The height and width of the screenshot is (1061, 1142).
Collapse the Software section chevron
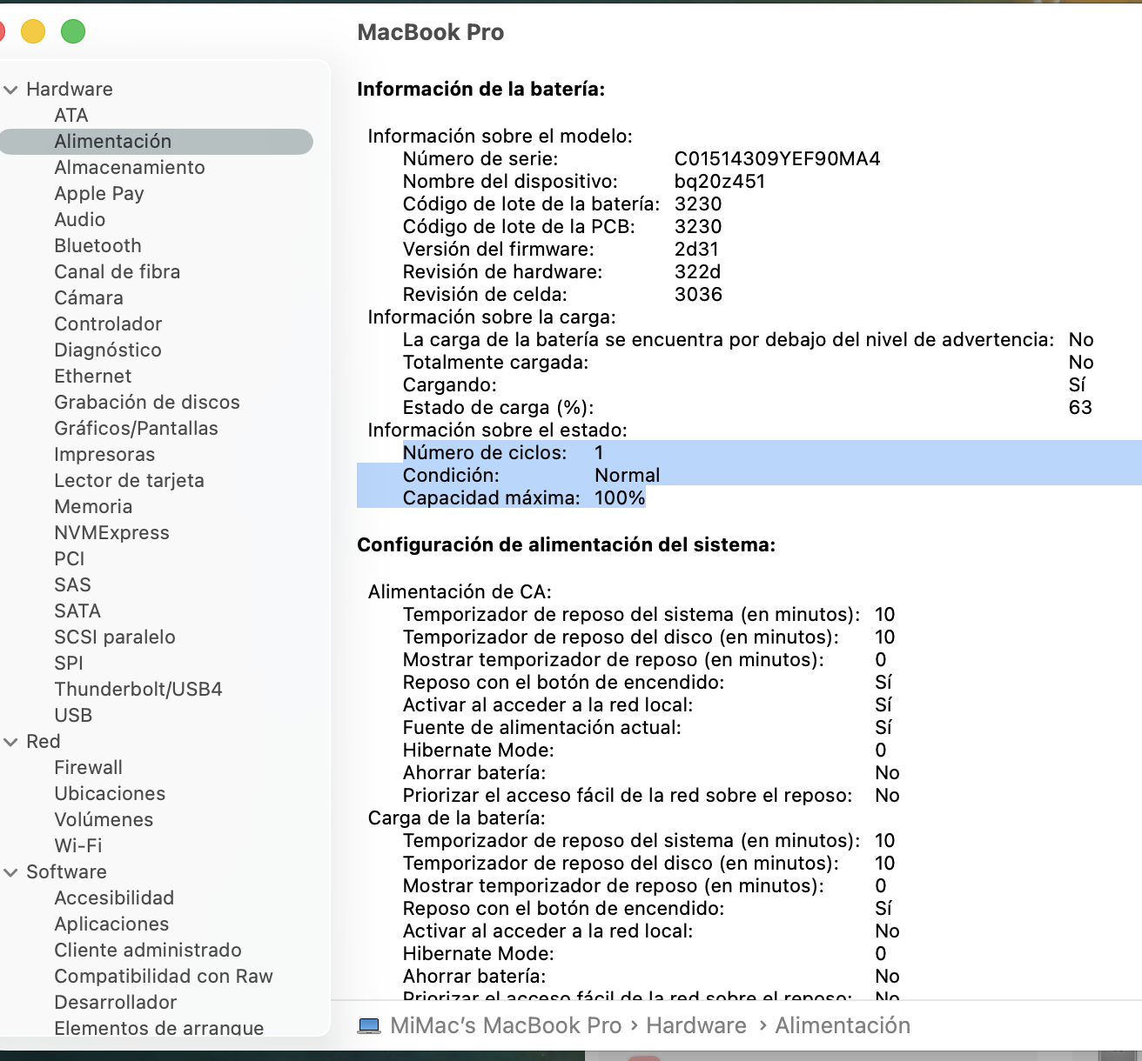(x=11, y=872)
